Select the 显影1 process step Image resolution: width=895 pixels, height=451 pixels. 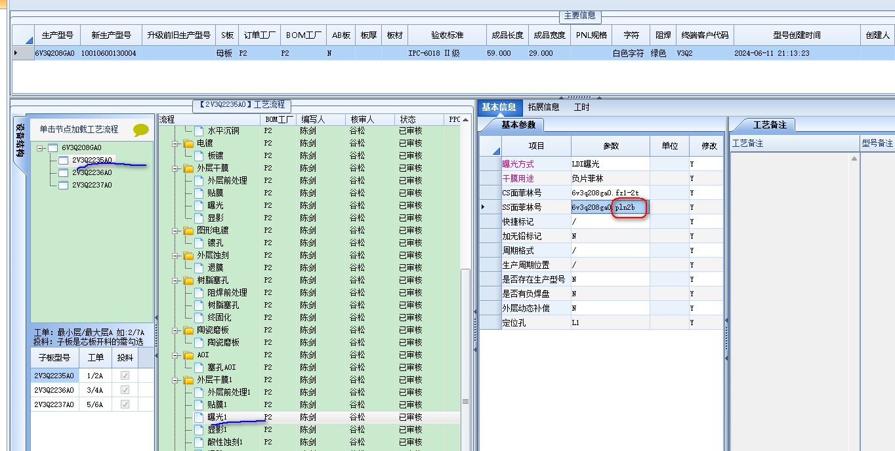point(217,429)
